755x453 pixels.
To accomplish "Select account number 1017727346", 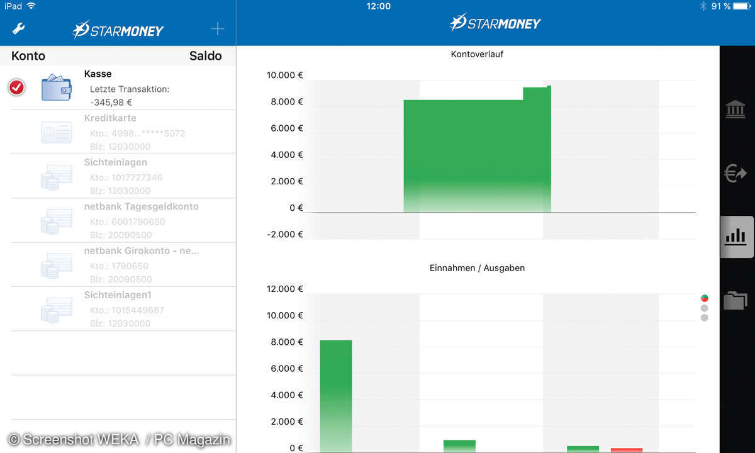I will tap(137, 177).
